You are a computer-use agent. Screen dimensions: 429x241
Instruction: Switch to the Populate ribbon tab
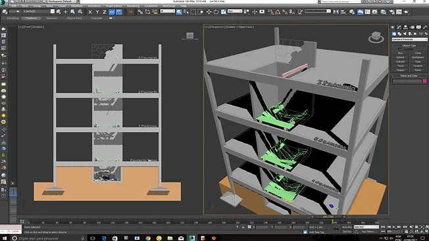tap(97, 18)
